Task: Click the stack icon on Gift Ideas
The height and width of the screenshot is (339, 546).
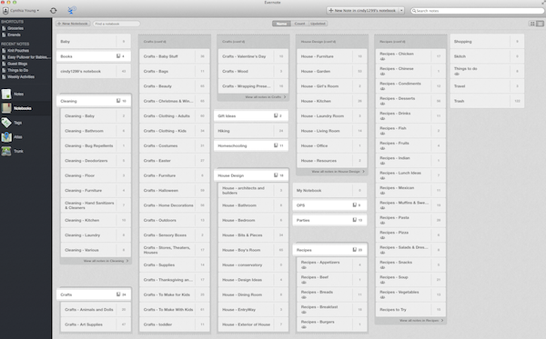Action: 276,115
